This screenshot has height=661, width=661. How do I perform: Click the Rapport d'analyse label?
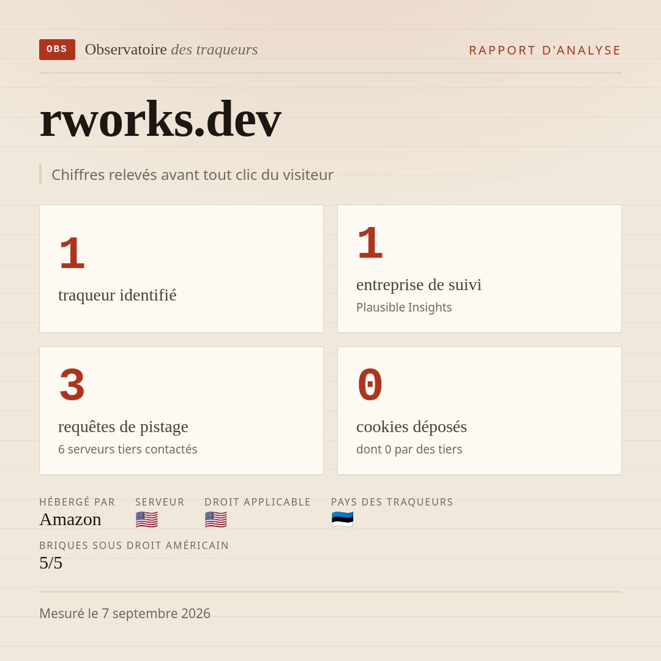click(545, 50)
